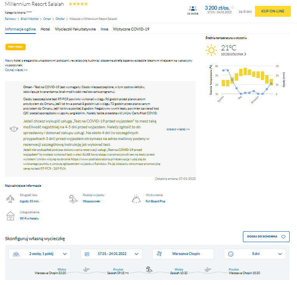
Task: Open the SZCZEGÓŁOWA temperature details link
Action: 234,55
